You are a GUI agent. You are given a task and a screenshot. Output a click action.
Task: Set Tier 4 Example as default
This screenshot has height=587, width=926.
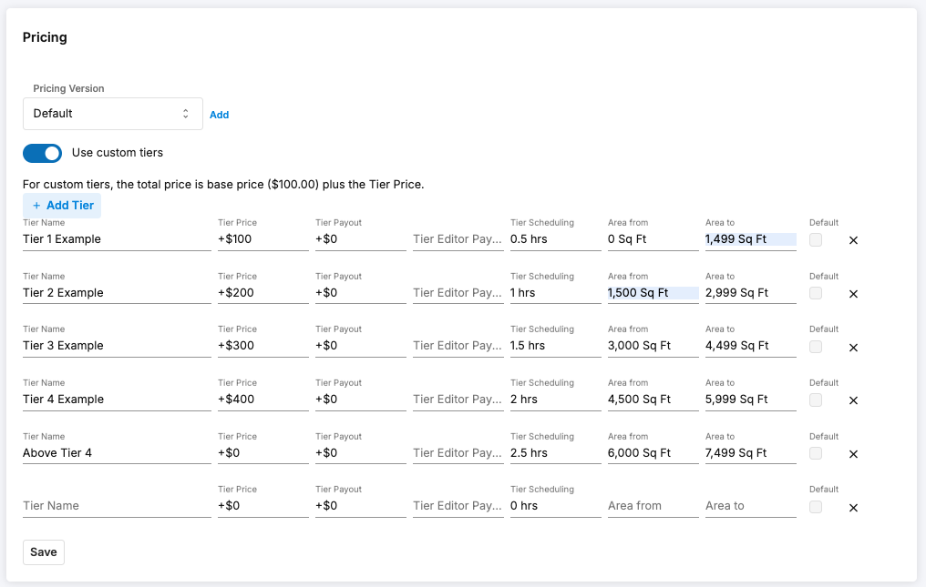pyautogui.click(x=816, y=400)
